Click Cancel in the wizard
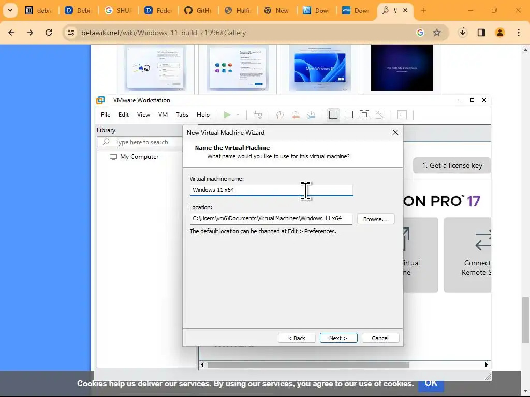The image size is (530, 397). [380, 338]
